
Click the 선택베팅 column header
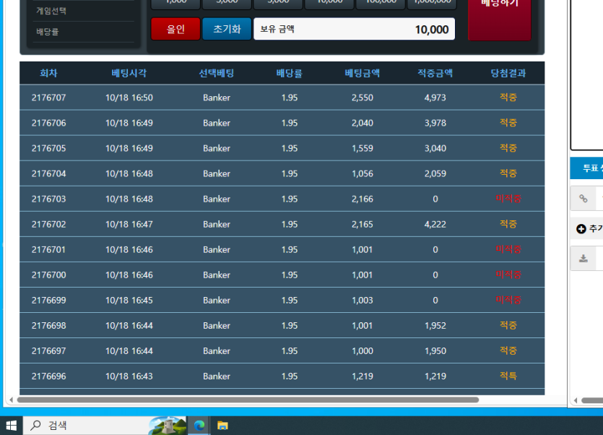[217, 73]
